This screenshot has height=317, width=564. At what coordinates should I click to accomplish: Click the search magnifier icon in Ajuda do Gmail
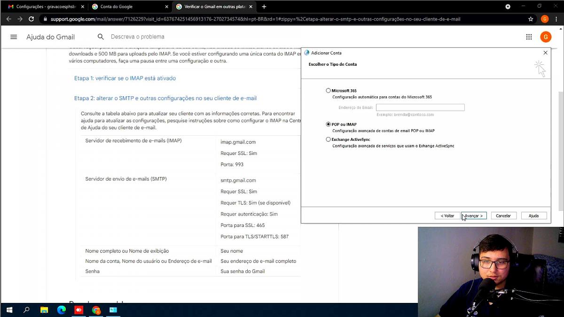pyautogui.click(x=101, y=37)
